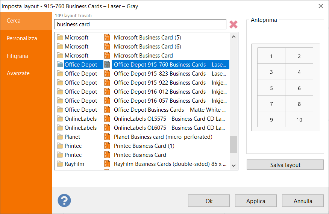Click folder icon of selected Office Depot row
This screenshot has width=329, height=214.
click(60, 65)
